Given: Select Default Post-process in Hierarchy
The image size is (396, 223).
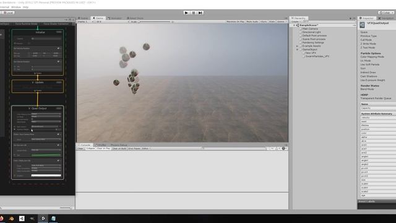Looking at the screenshot, I should (x=314, y=36).
